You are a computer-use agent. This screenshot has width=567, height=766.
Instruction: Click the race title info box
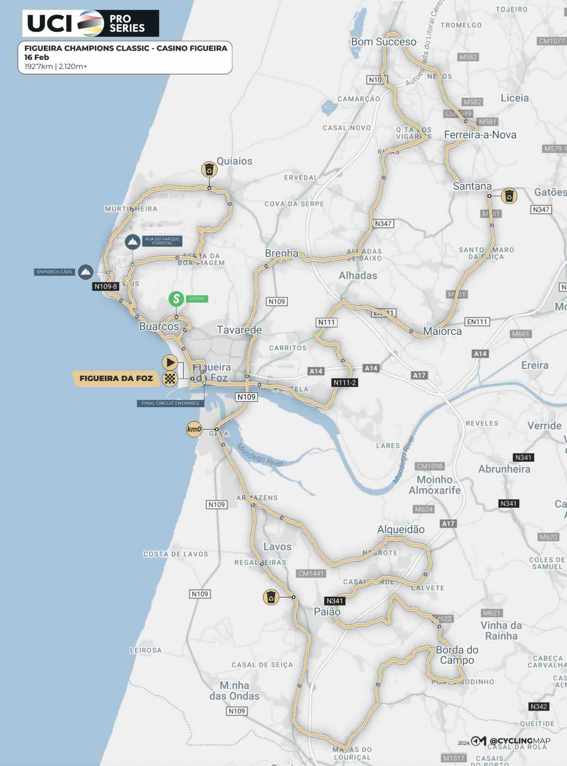tap(125, 57)
